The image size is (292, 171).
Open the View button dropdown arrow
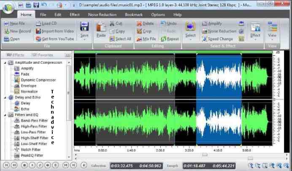pos(272,40)
